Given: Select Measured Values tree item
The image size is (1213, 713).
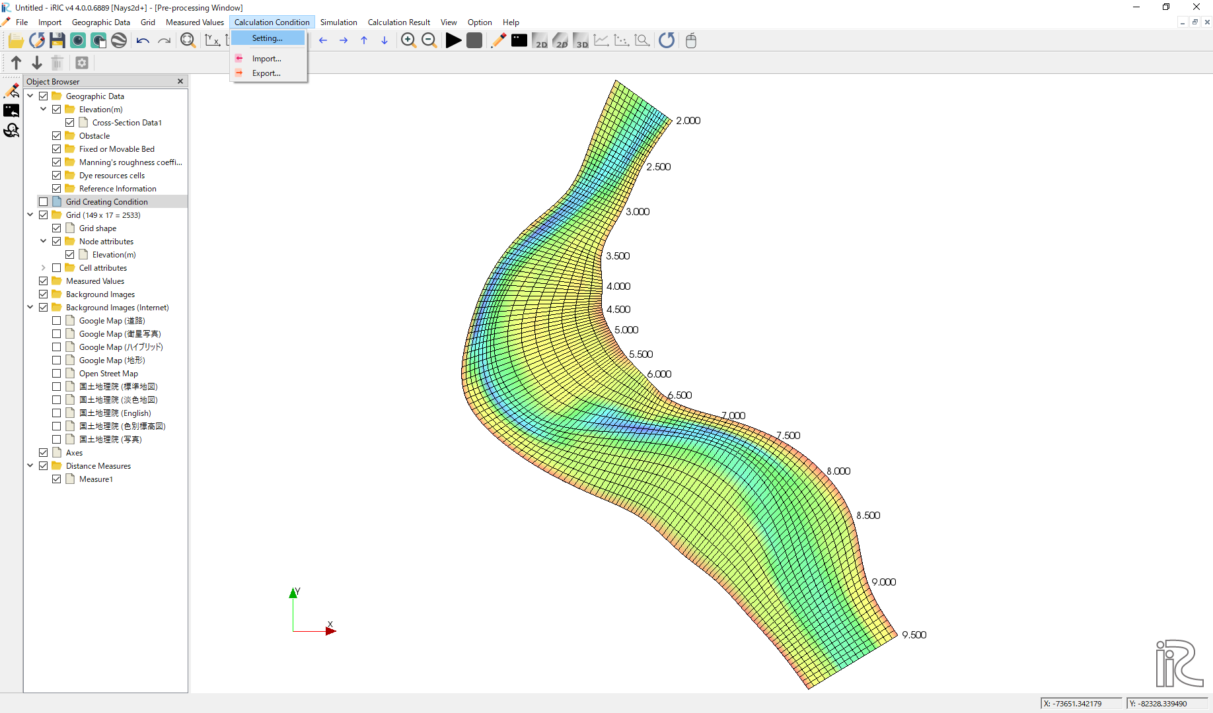Looking at the screenshot, I should 95,281.
